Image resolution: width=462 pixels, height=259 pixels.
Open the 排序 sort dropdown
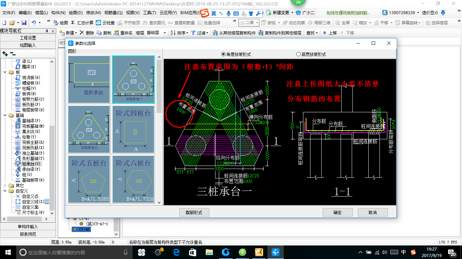pyautogui.click(x=187, y=33)
